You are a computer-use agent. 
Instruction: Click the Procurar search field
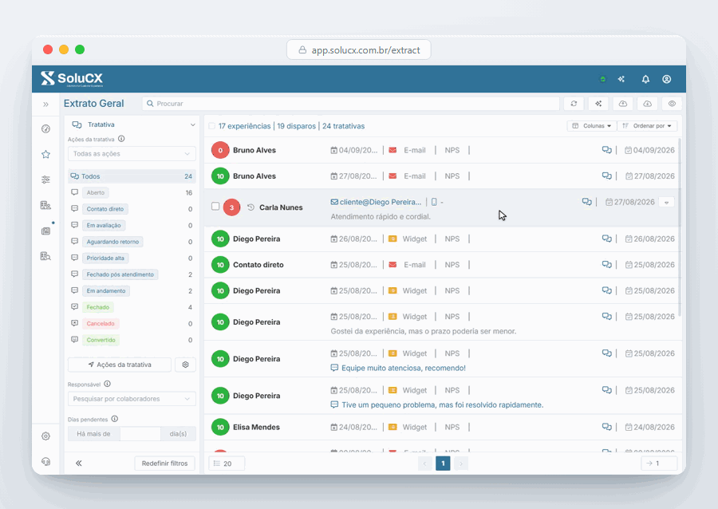coord(351,104)
